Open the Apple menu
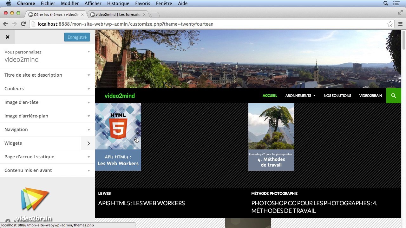This screenshot has width=406, height=228. [9, 3]
